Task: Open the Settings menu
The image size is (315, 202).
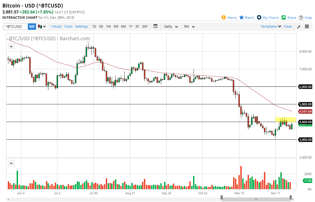Action: [x=81, y=26]
